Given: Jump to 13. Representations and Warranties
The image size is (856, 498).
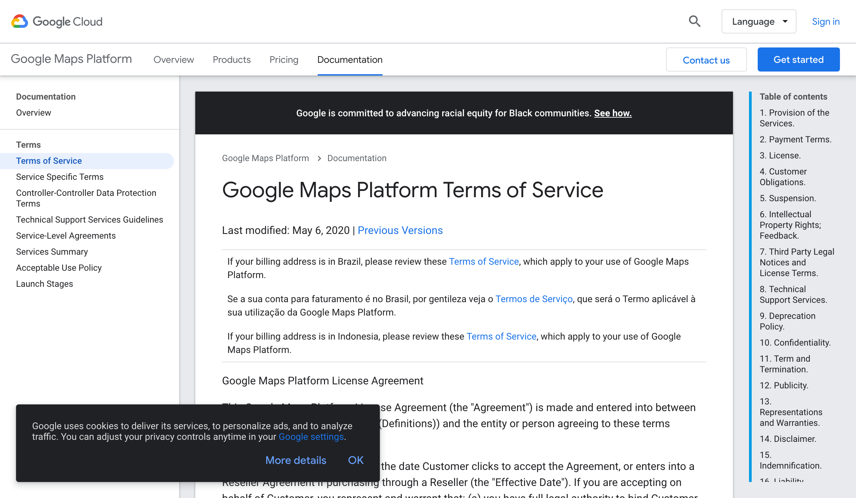Looking at the screenshot, I should (x=791, y=412).
